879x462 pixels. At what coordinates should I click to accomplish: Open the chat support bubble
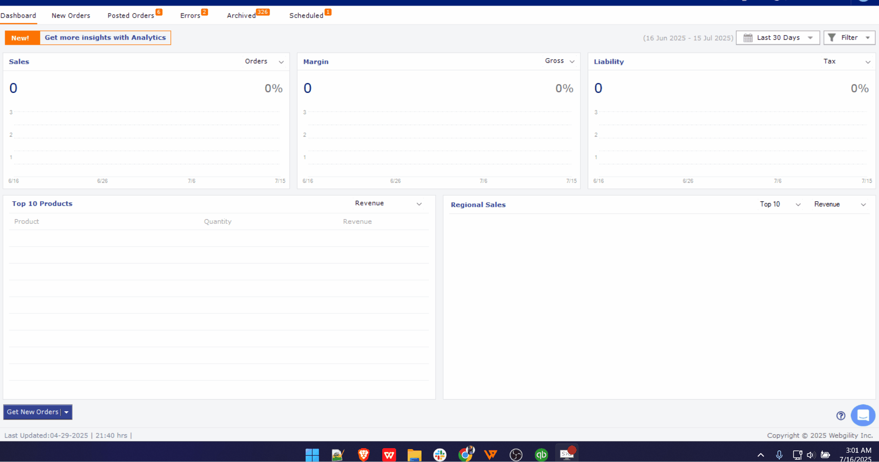(x=862, y=415)
